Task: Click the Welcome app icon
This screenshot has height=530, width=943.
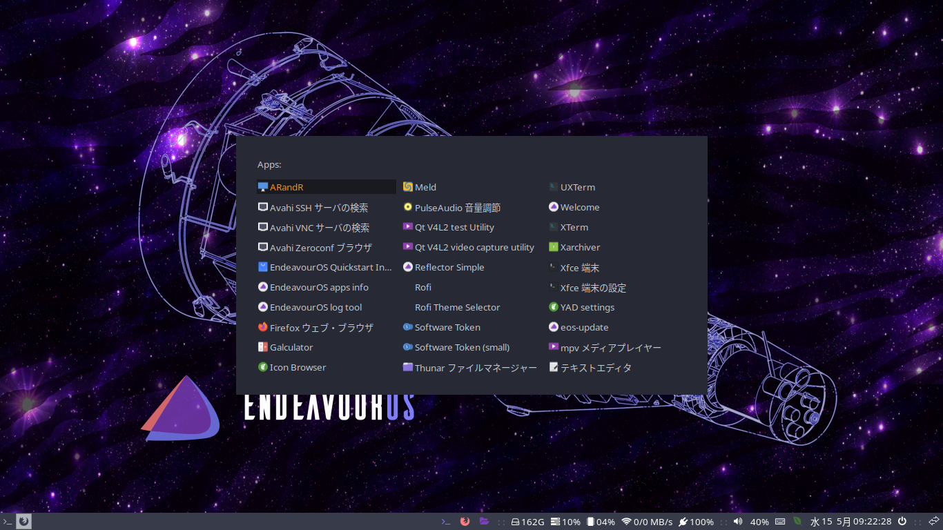Action: point(553,207)
